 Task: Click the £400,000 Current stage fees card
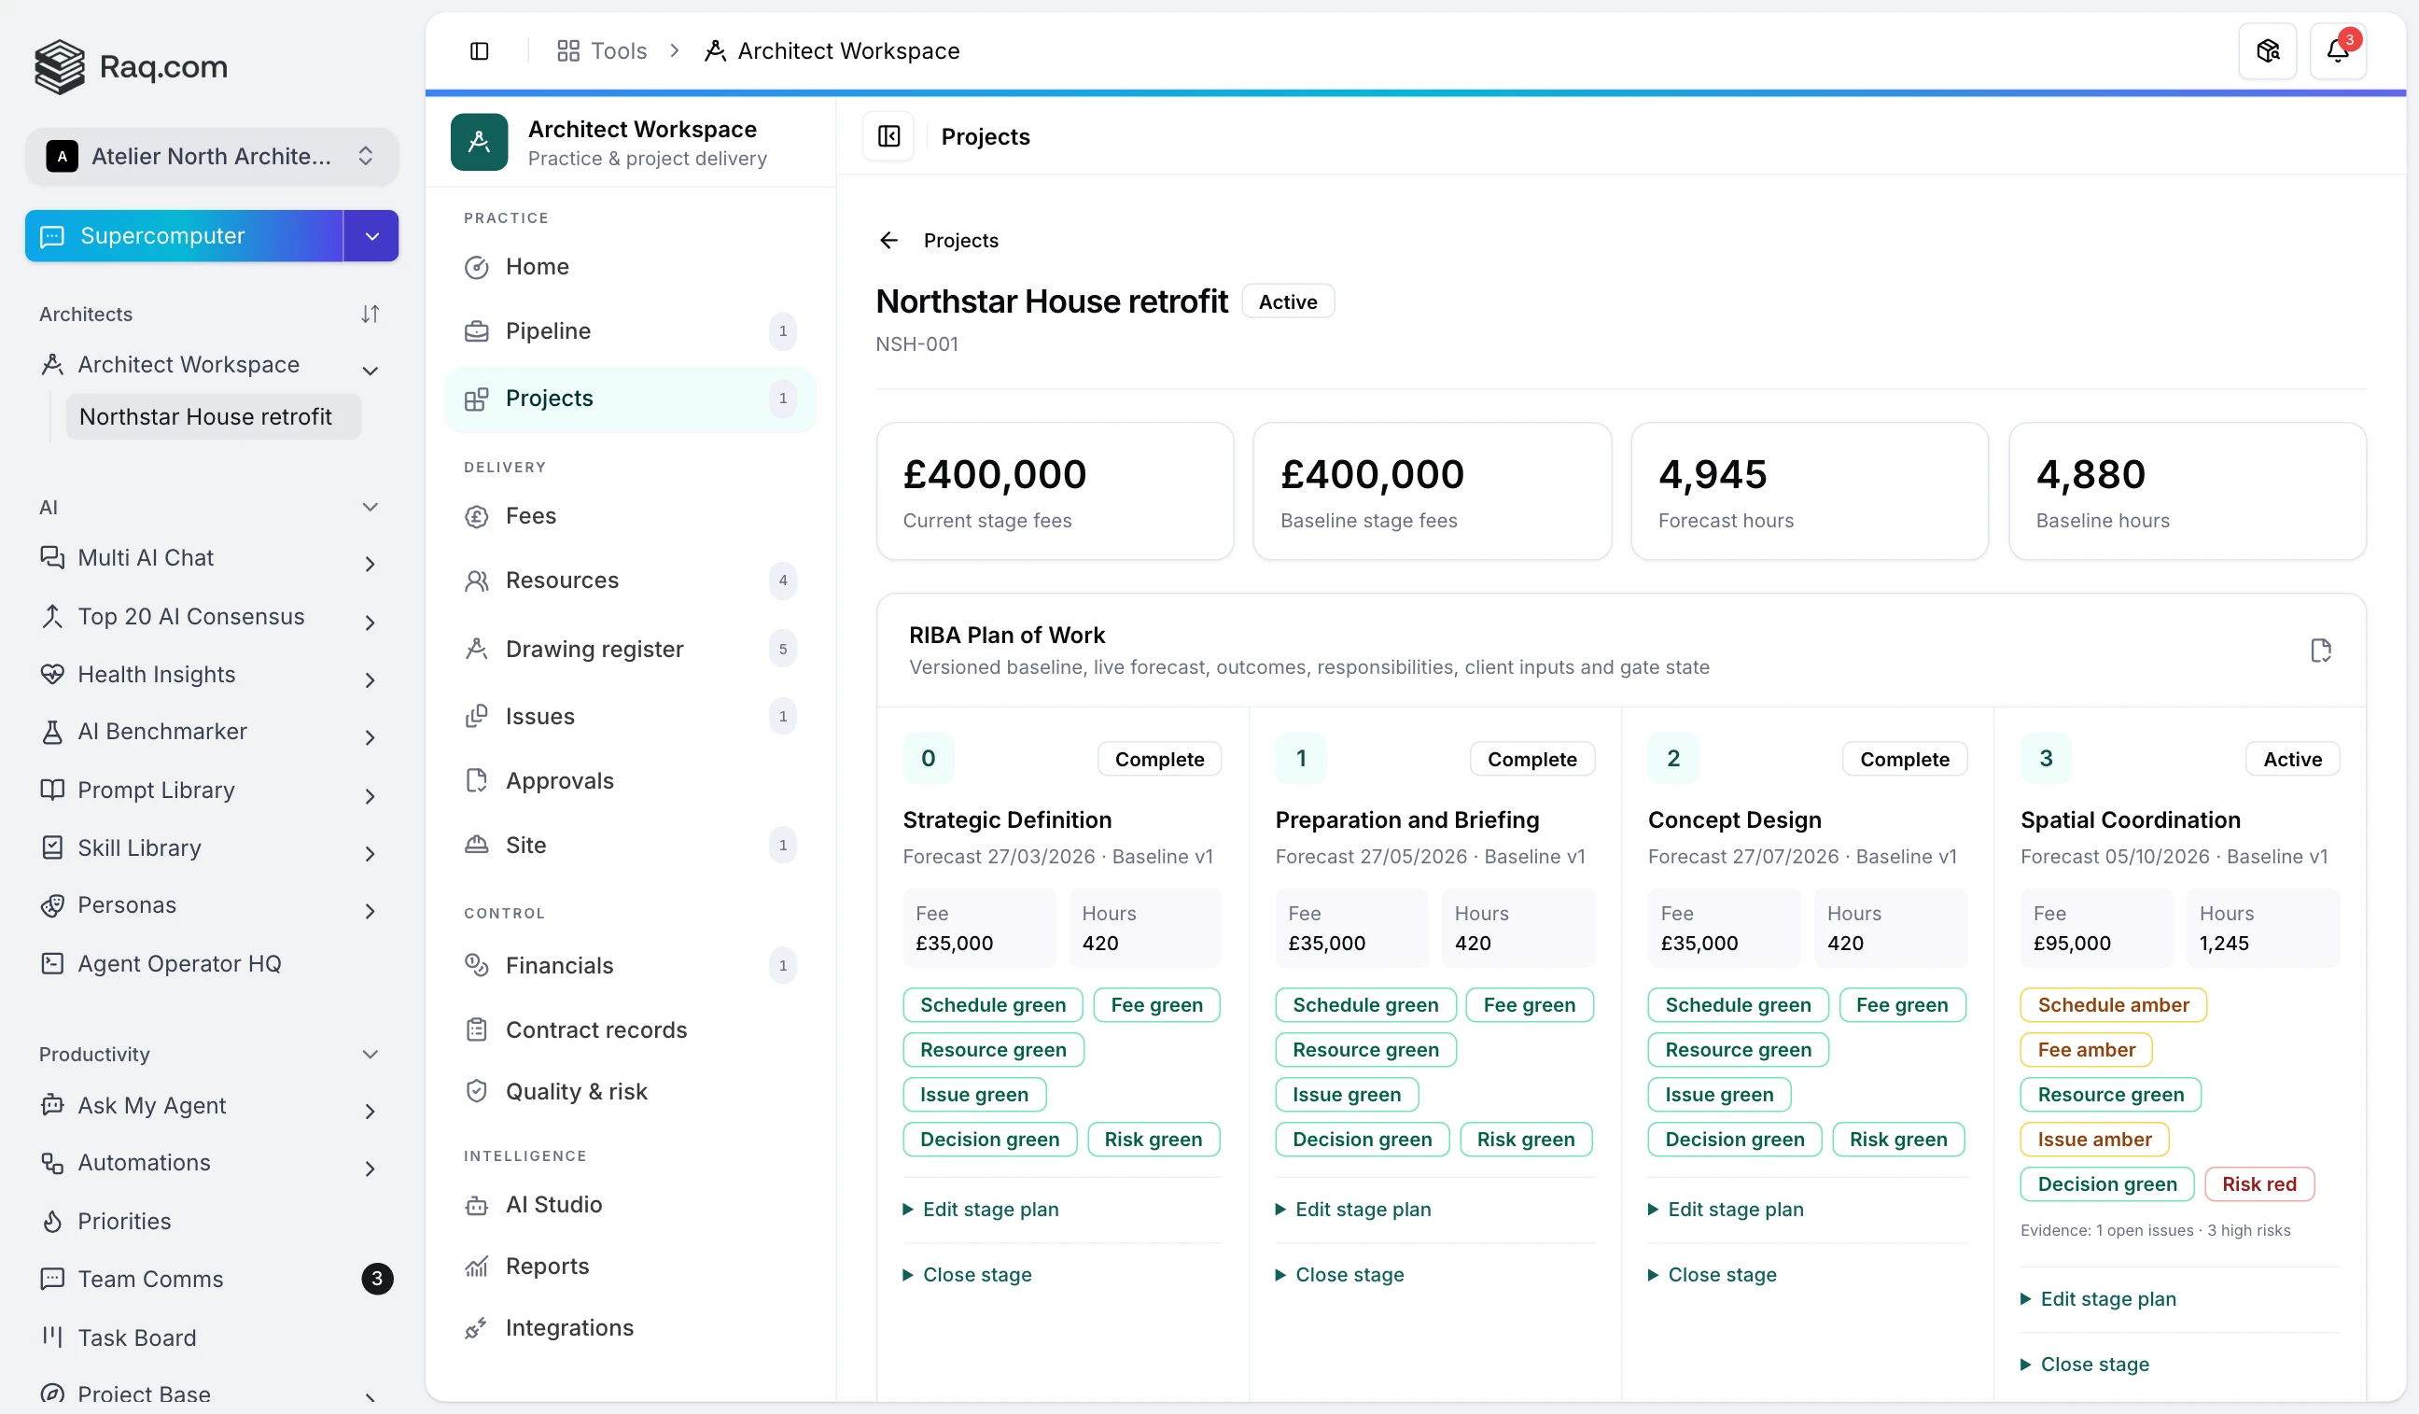(x=1055, y=492)
